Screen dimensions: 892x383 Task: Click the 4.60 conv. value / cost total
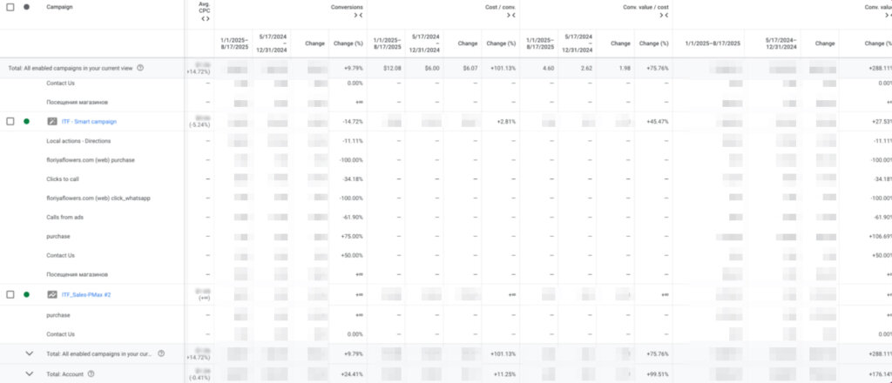(549, 68)
